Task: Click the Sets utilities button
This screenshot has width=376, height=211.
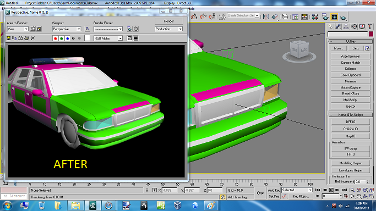Action: [356, 48]
